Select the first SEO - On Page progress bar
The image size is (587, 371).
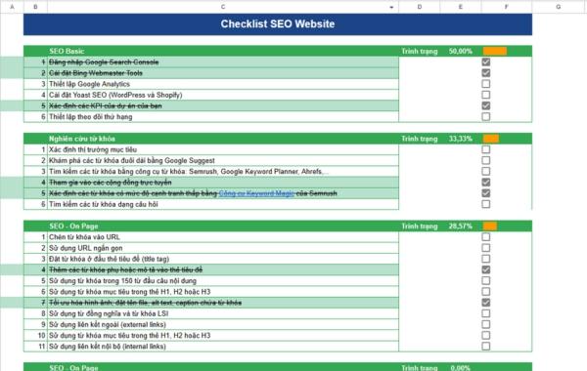pyautogui.click(x=490, y=227)
